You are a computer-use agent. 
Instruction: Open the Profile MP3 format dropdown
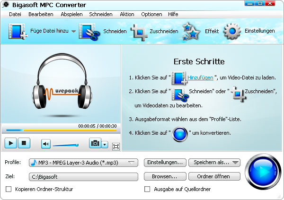(83, 163)
